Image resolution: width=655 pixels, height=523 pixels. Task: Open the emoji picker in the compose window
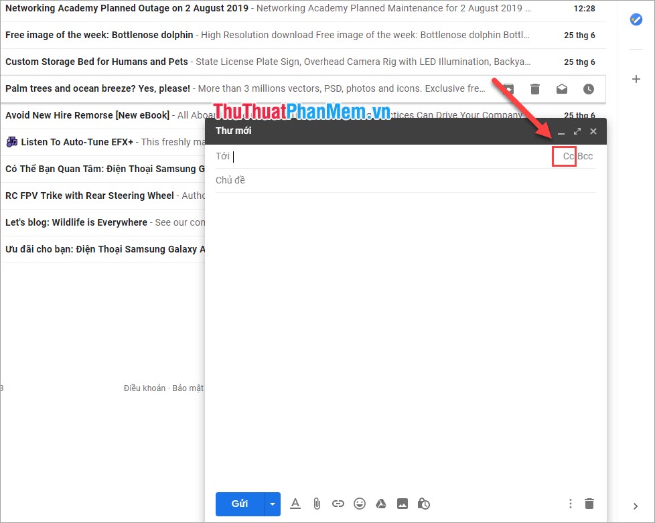click(x=359, y=504)
